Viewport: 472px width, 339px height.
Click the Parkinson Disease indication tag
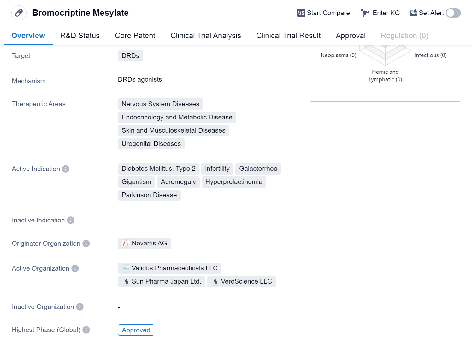tap(149, 195)
